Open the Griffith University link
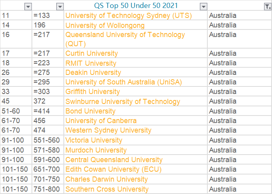This screenshot has width=272, height=194. [x=93, y=92]
